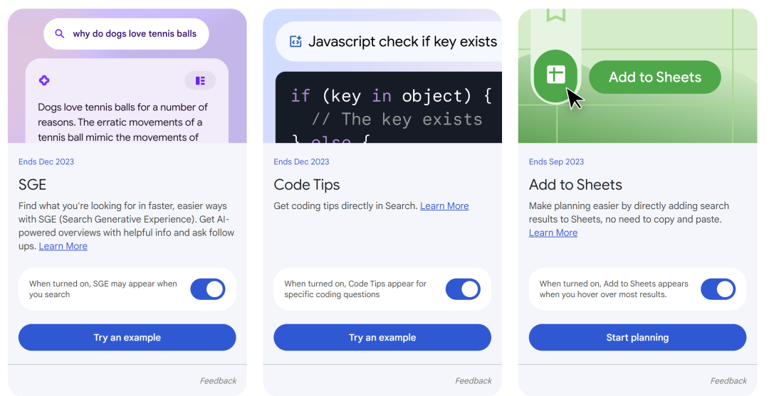The image size is (769, 396).
Task: Click the code snippet preview image
Action: pos(388,107)
